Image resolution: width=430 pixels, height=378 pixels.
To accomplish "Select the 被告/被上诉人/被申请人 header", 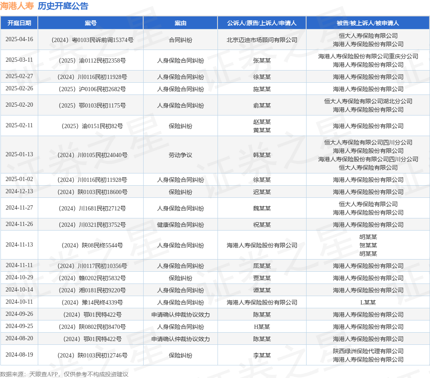I will [x=368, y=23].
